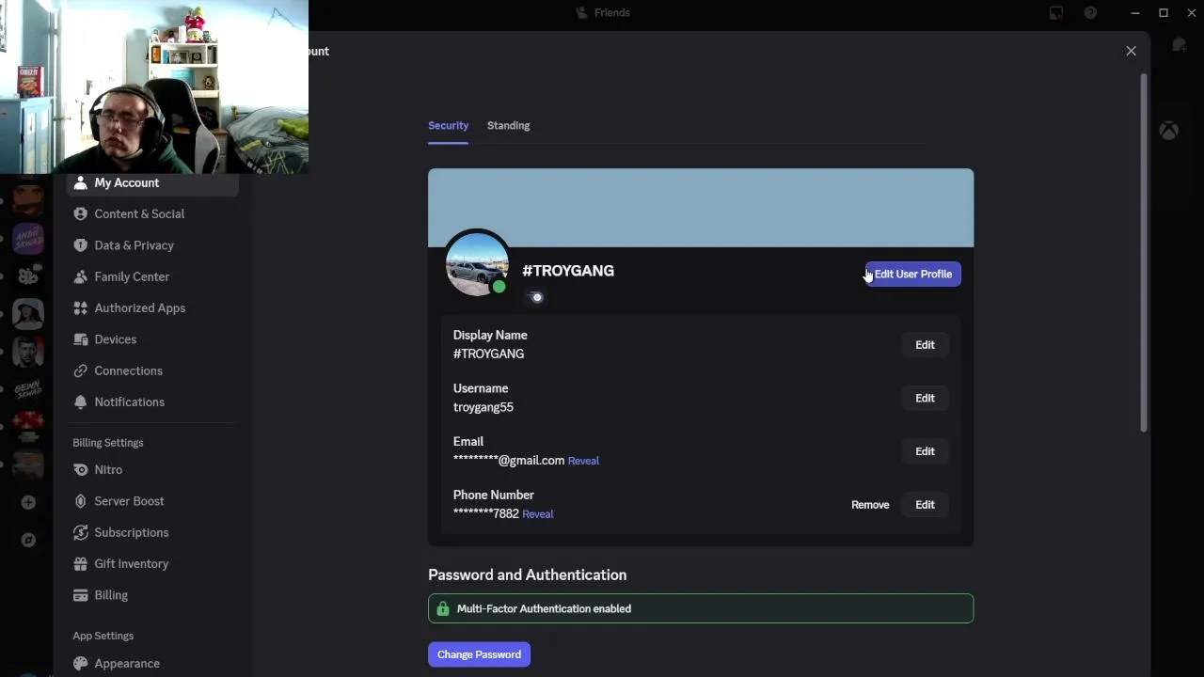Viewport: 1204px width, 677px height.
Task: Click the Content & Social shield icon
Action: click(80, 213)
